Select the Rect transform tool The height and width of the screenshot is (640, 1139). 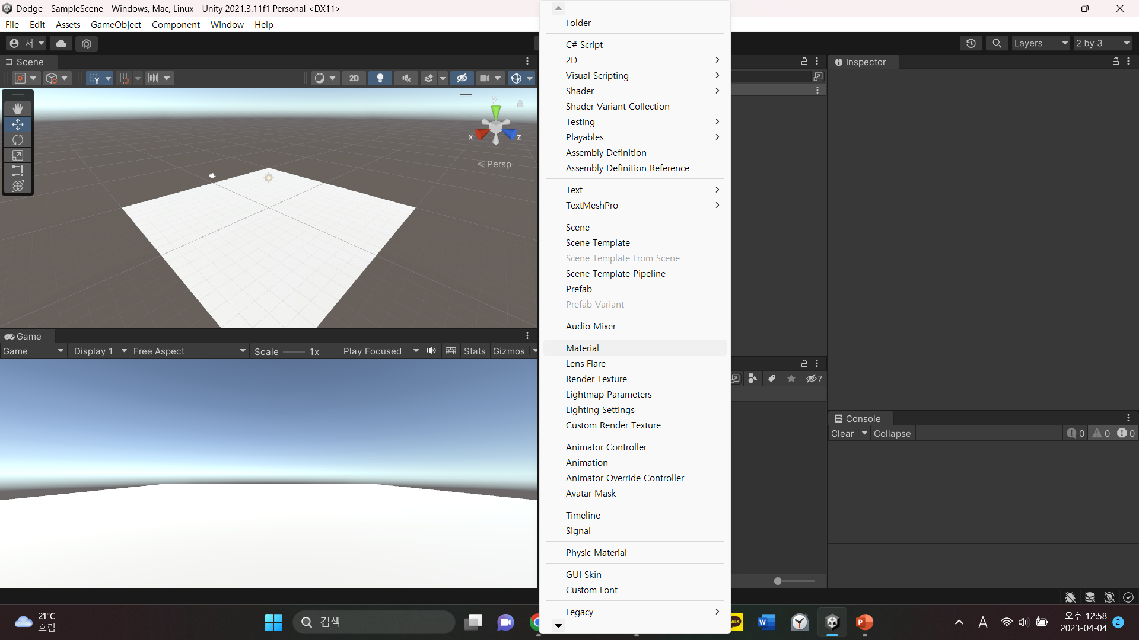(x=18, y=171)
